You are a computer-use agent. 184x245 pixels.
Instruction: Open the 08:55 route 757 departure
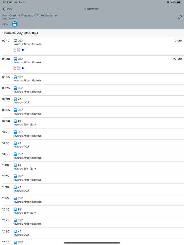coord(92,79)
